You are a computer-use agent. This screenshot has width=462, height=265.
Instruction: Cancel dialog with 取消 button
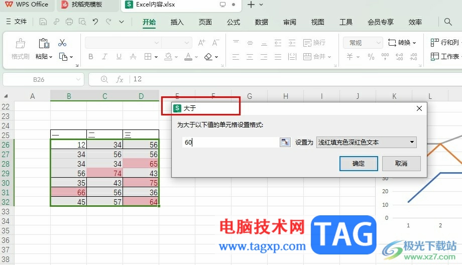pyautogui.click(x=401, y=164)
